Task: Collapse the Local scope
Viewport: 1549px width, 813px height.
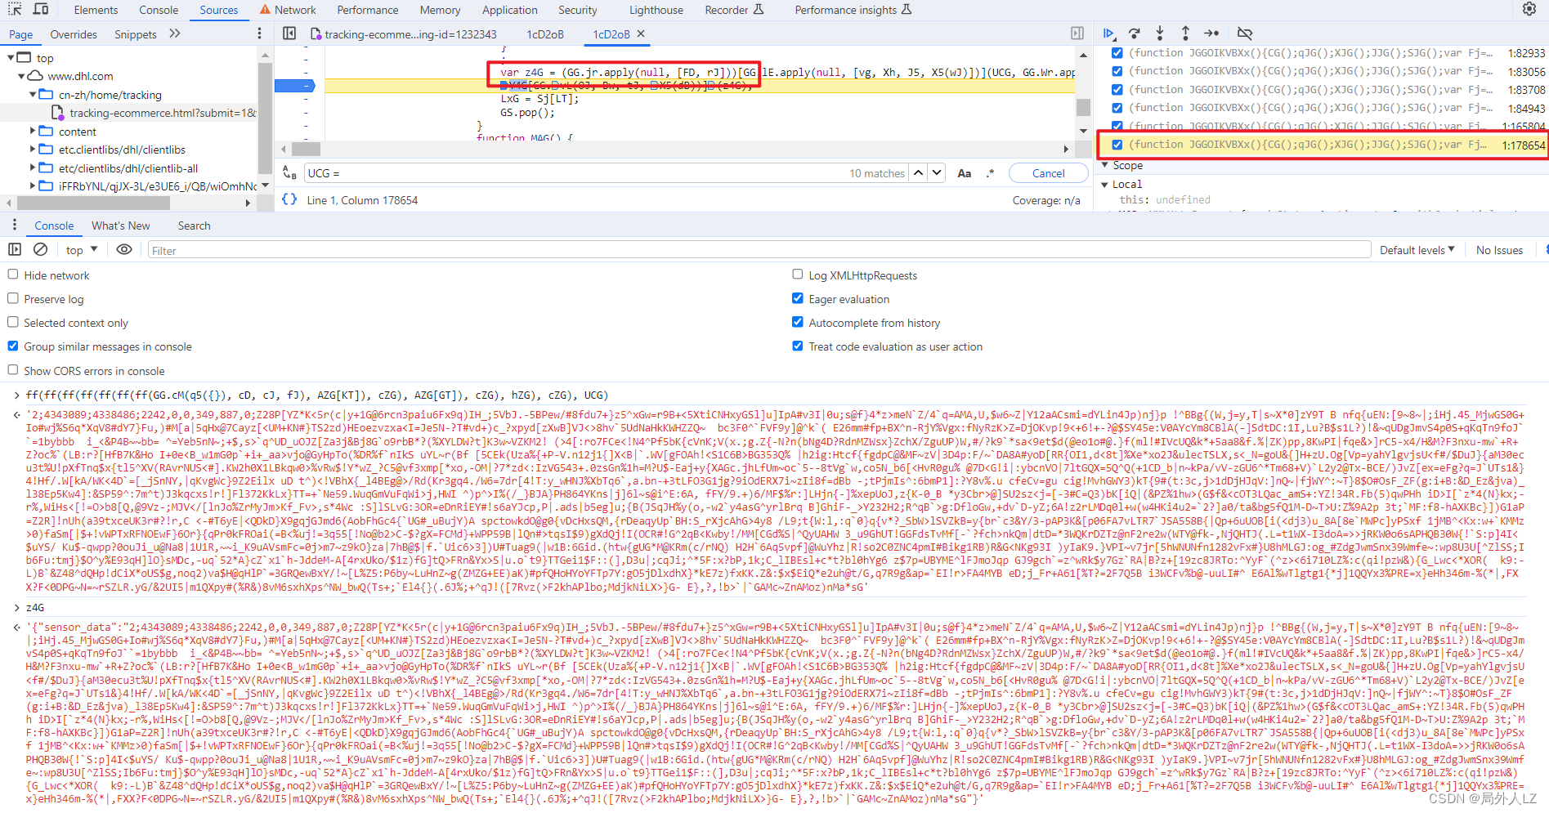Action: coord(1105,184)
